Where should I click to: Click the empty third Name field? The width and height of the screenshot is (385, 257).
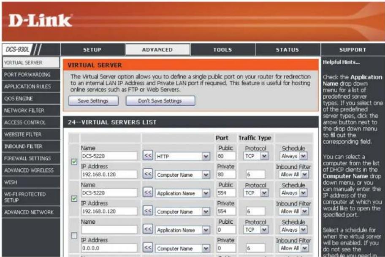tap(109, 230)
